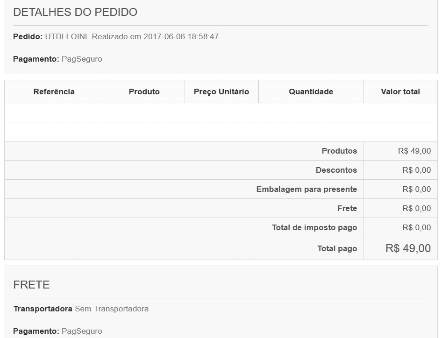Image resolution: width=442 pixels, height=338 pixels.
Task: Click the Frete row label in totals
Action: tap(347, 208)
